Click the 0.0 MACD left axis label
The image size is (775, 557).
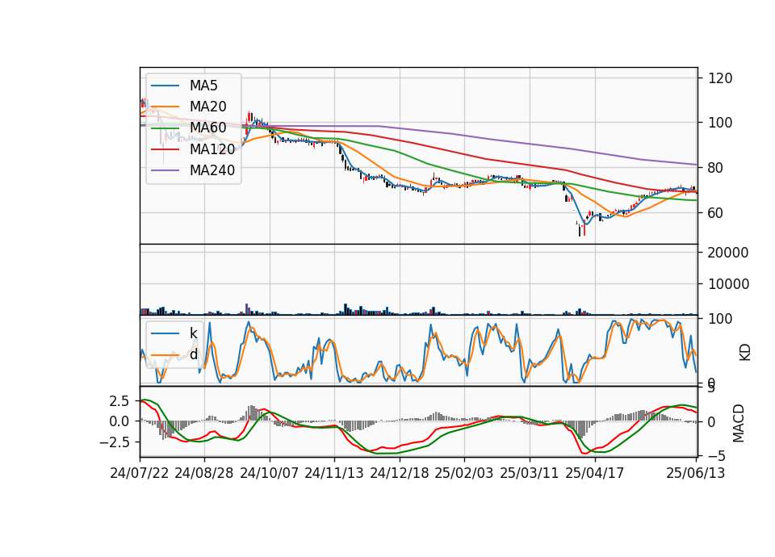click(x=119, y=421)
